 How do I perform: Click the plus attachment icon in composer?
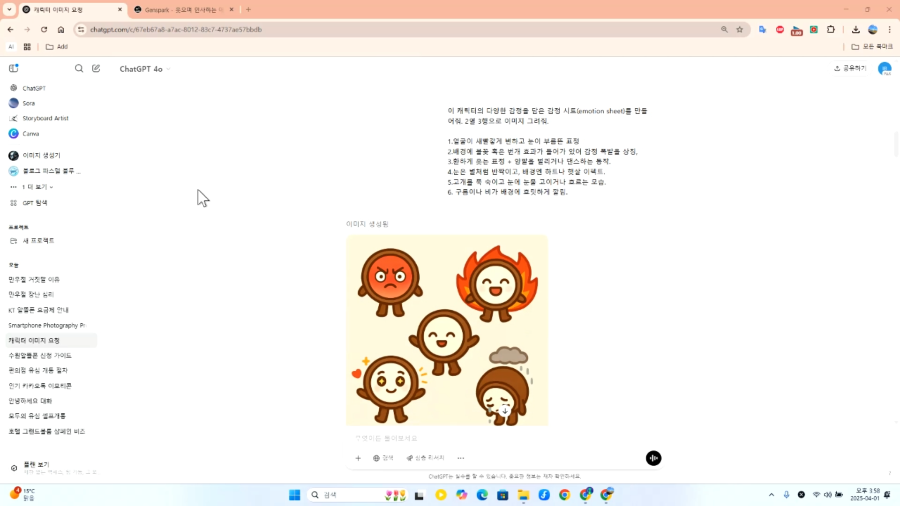[x=358, y=458]
